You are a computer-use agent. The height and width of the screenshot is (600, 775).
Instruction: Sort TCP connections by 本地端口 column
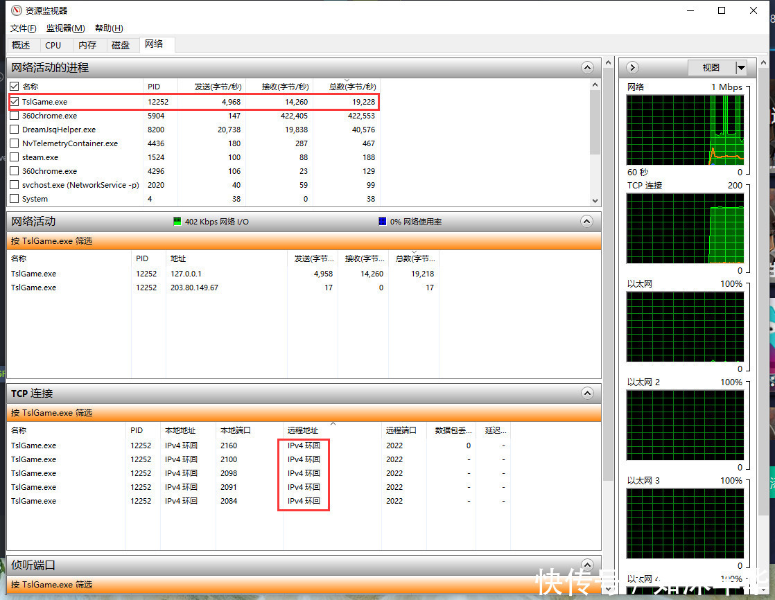pos(250,430)
